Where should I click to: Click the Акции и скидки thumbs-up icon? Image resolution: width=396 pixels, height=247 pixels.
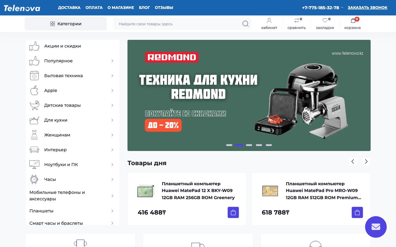[x=34, y=46]
